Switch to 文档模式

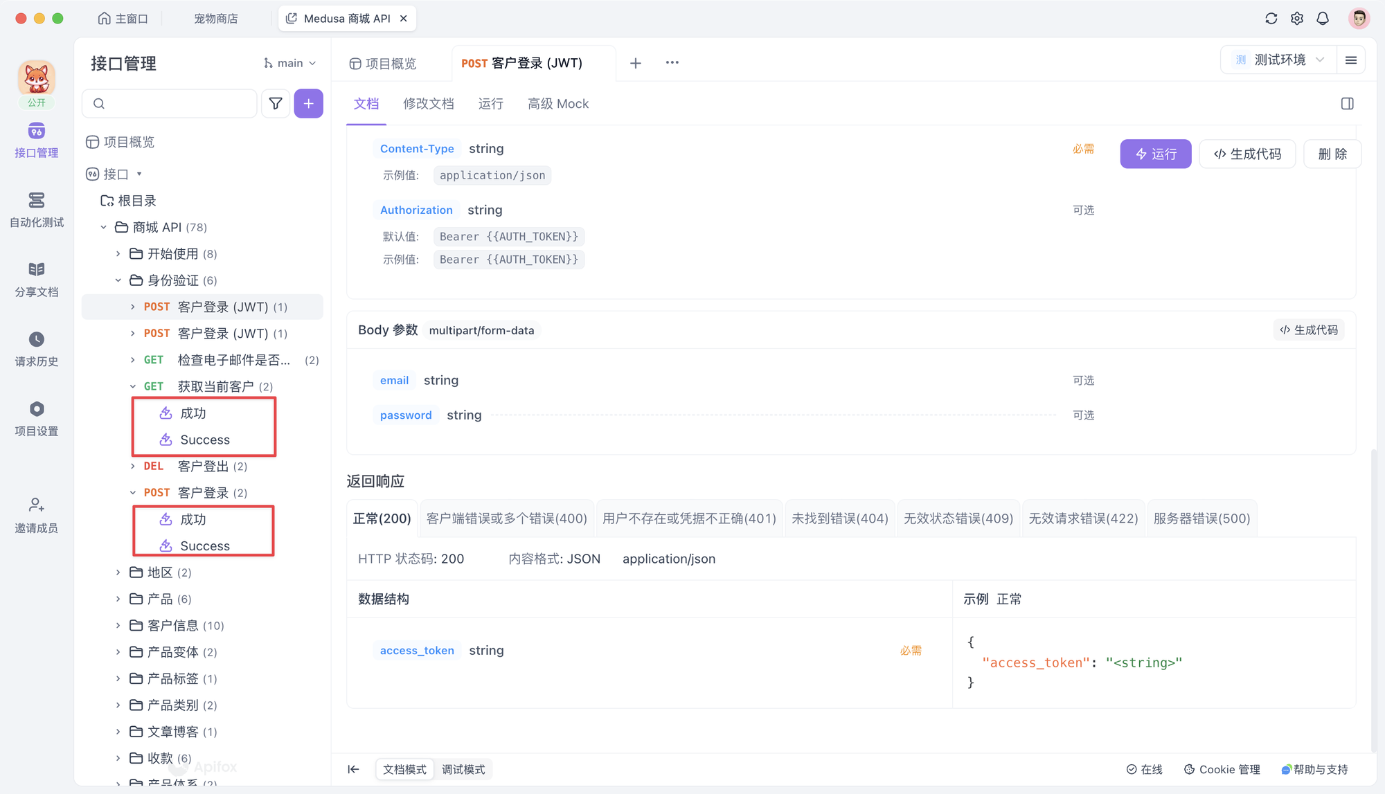click(x=405, y=769)
